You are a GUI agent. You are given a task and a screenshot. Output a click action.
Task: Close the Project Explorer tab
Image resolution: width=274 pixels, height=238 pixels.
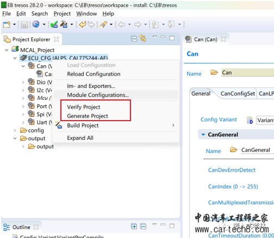click(57, 39)
